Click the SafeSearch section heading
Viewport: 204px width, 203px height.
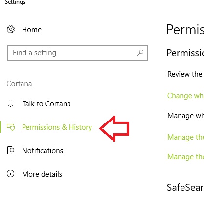coord(185,187)
